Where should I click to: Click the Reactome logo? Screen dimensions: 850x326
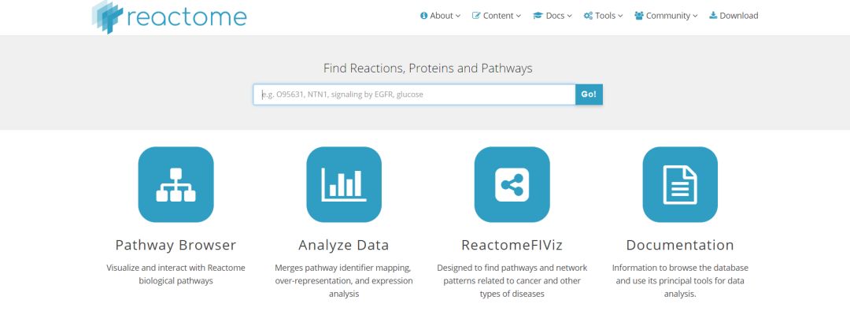pyautogui.click(x=169, y=17)
